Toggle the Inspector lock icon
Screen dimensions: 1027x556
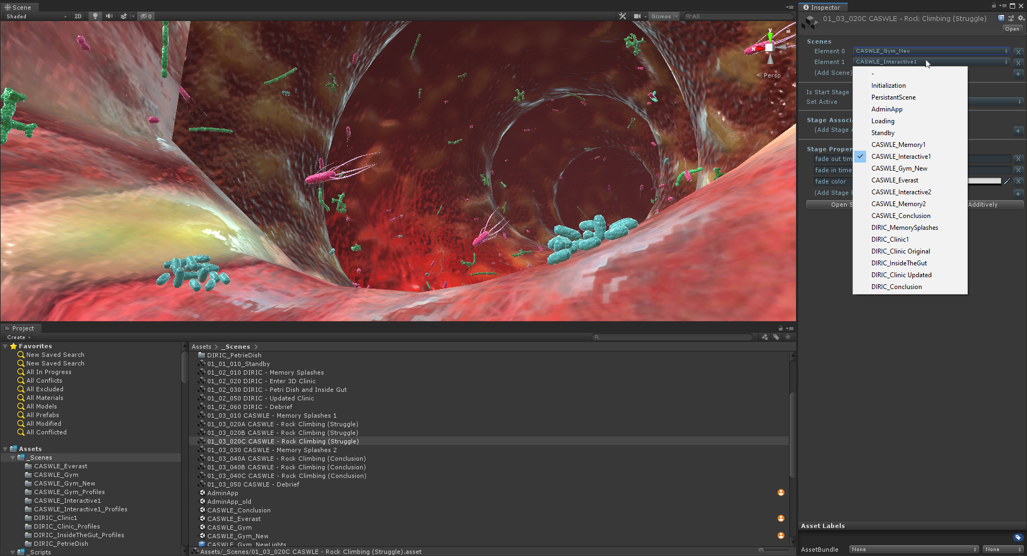coord(994,6)
